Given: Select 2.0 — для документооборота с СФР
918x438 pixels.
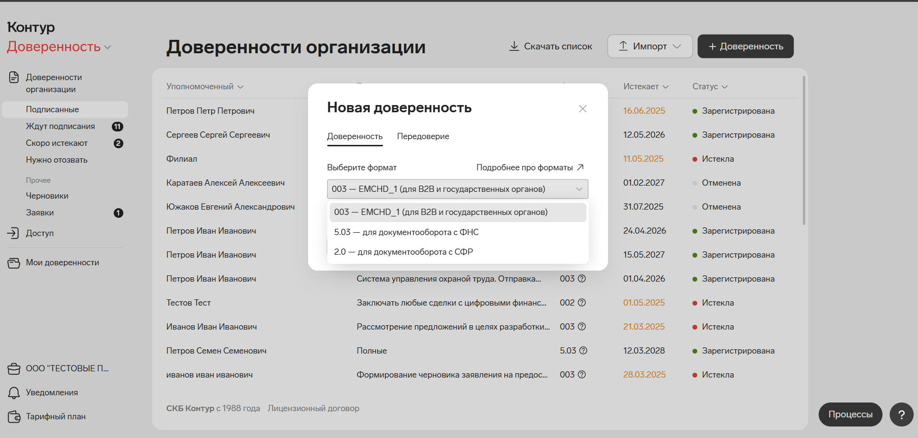Looking at the screenshot, I should click(x=457, y=252).
